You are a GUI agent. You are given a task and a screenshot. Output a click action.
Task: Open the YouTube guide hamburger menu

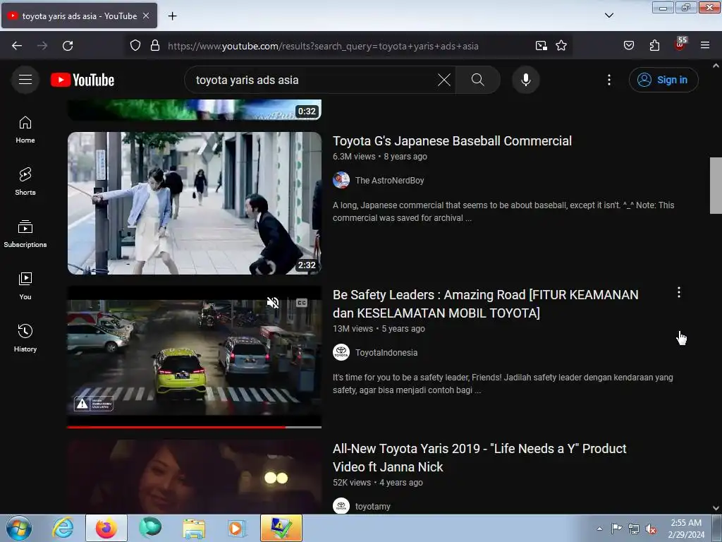25,80
